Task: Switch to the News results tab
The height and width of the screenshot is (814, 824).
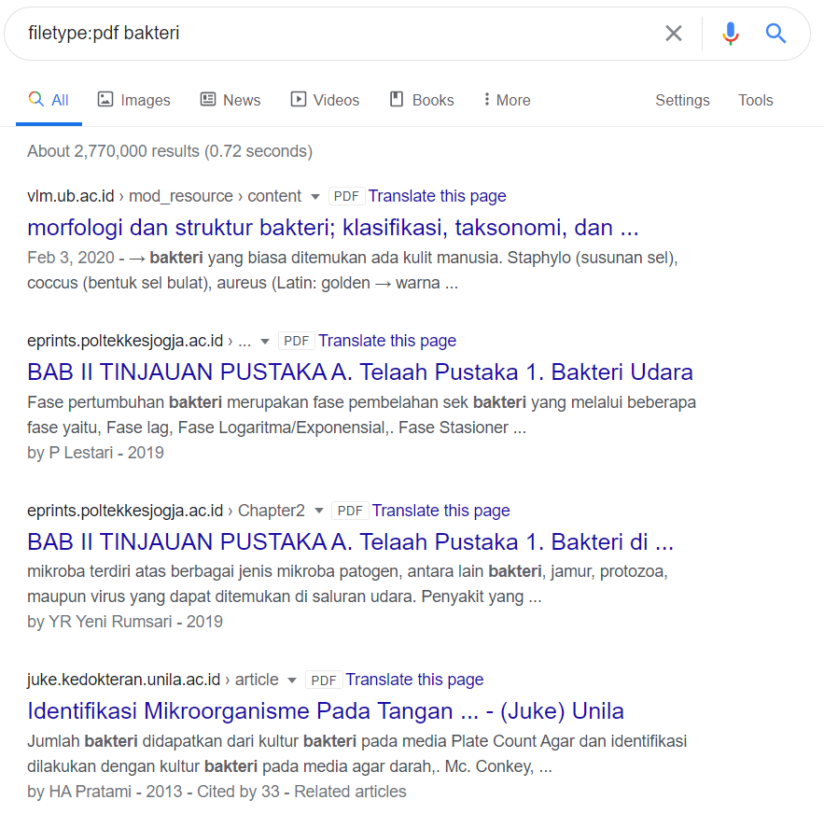Action: [230, 100]
